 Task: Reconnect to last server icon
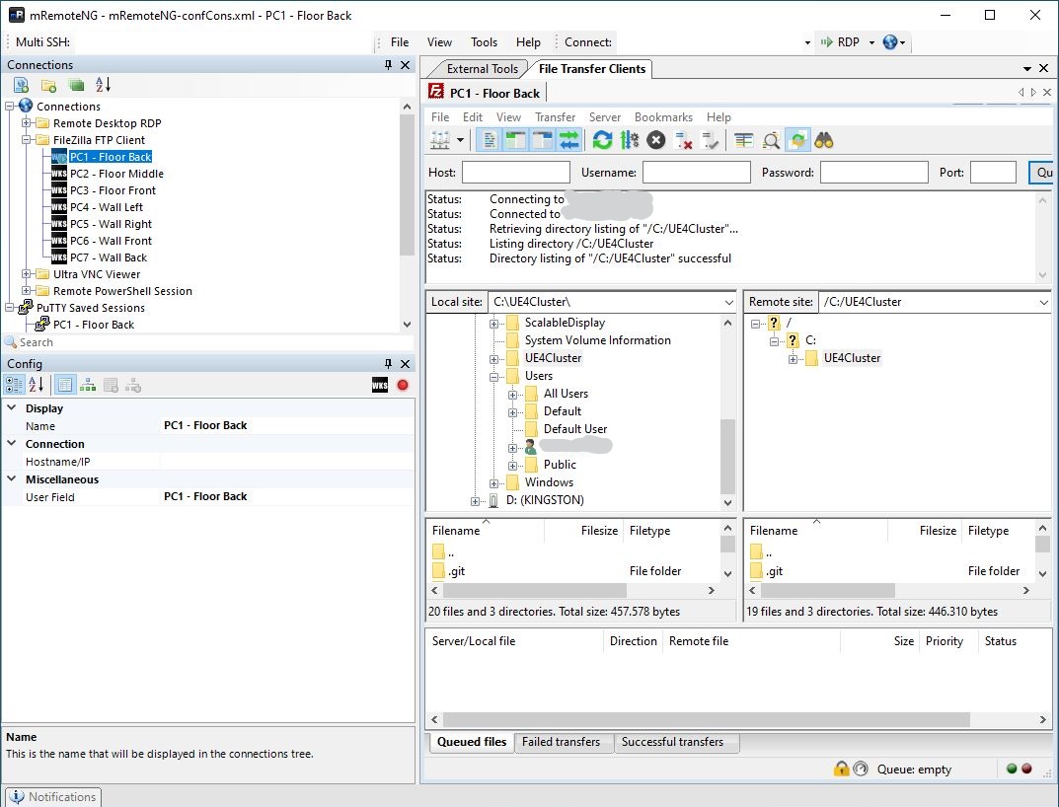[x=710, y=140]
